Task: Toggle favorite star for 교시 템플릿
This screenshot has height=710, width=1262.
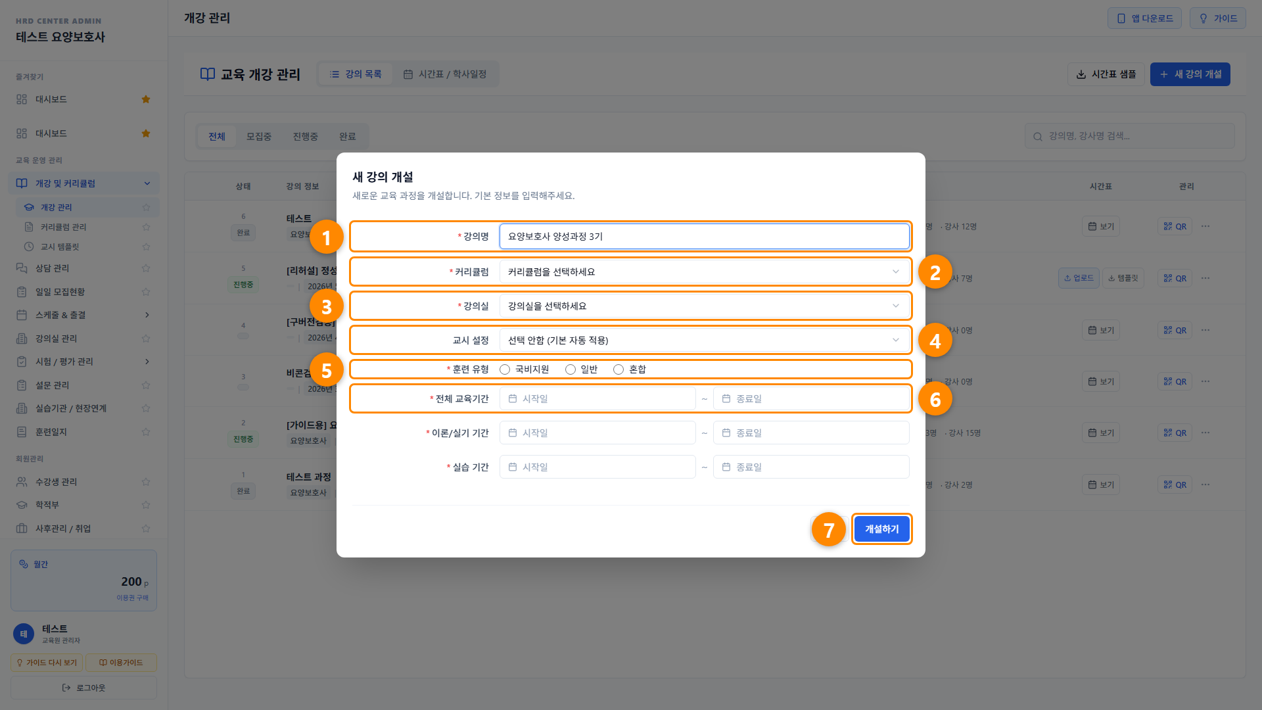Action: (146, 247)
